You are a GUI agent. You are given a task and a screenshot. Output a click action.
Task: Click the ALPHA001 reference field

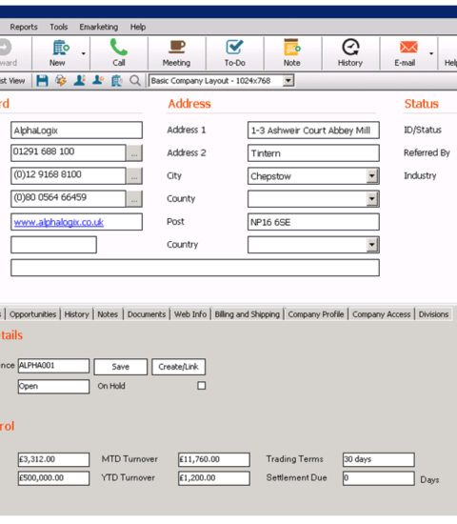click(53, 366)
